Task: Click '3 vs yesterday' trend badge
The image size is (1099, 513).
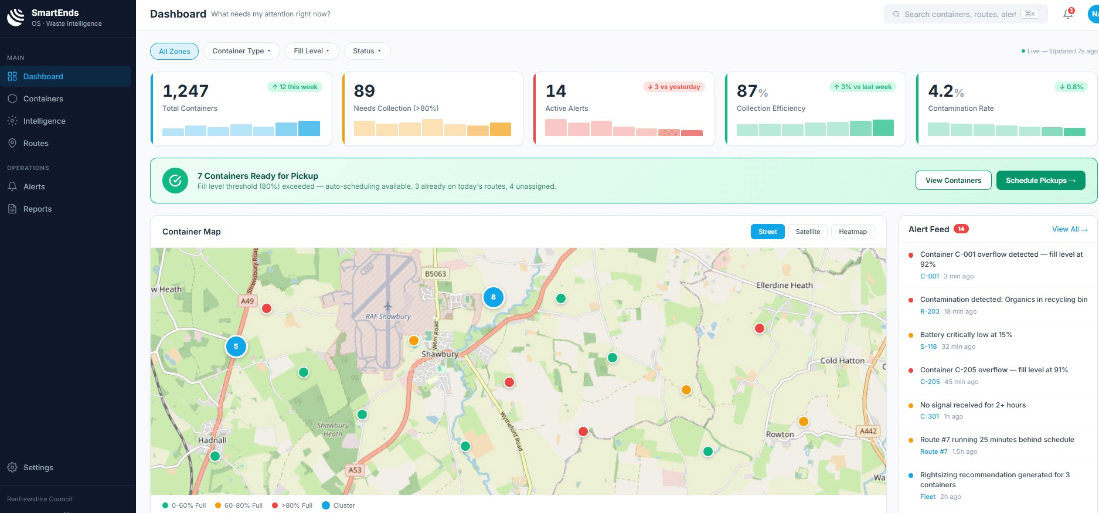Action: tap(674, 87)
